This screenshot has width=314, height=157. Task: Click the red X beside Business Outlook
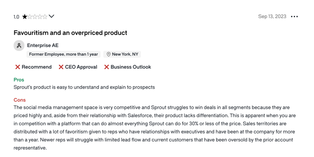(106, 67)
